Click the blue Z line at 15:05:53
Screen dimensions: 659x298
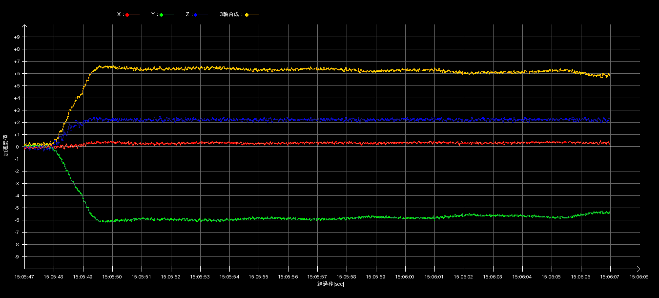click(x=200, y=119)
